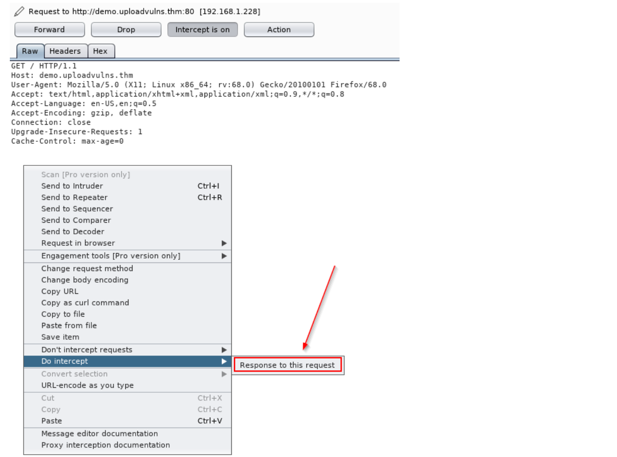Switch to the Headers tab
617x457 pixels.
(65, 51)
